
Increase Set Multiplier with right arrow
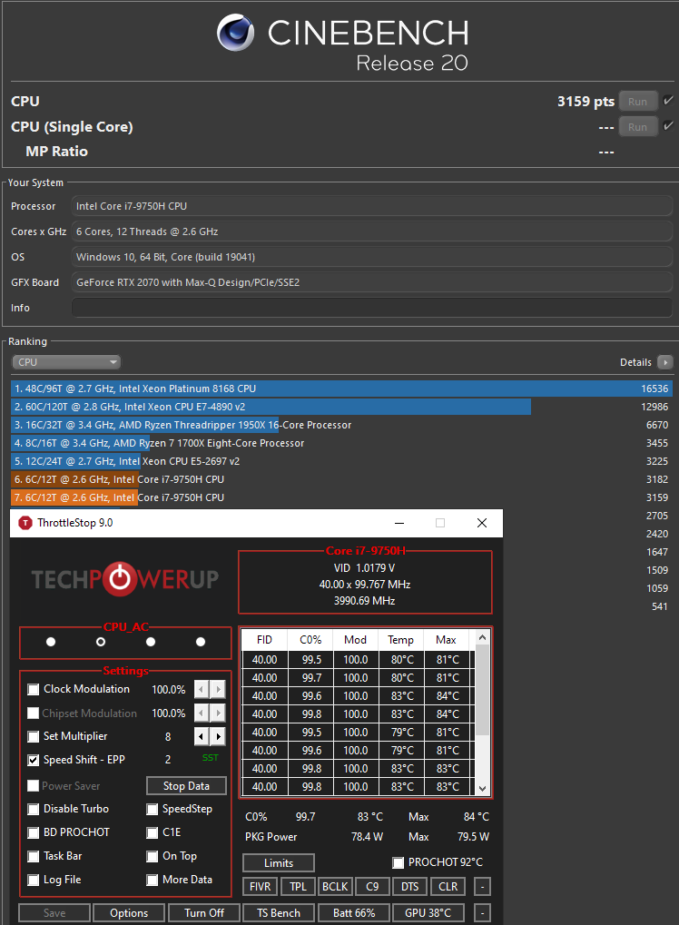[218, 736]
